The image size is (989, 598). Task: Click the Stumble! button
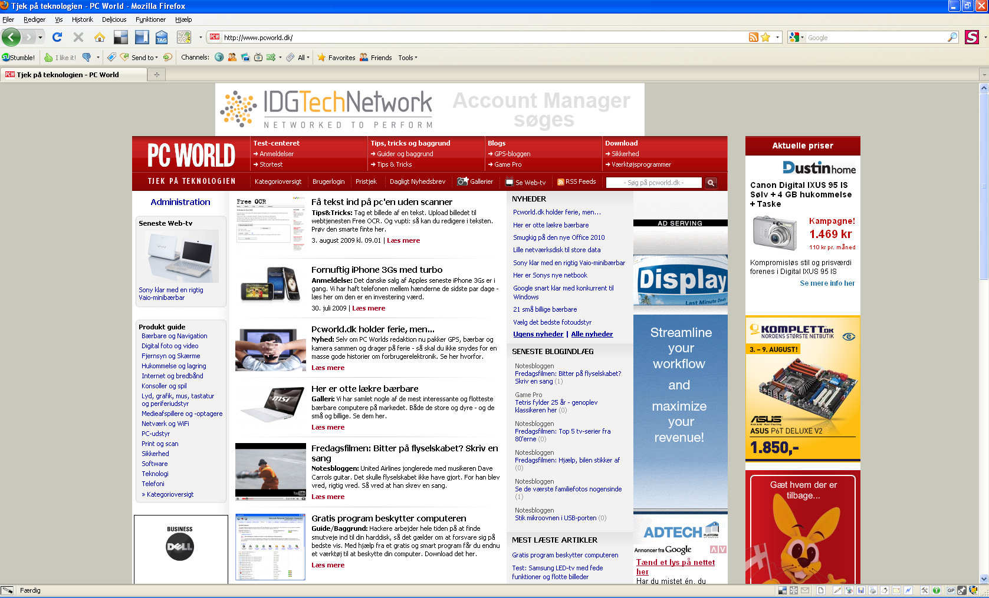[18, 57]
